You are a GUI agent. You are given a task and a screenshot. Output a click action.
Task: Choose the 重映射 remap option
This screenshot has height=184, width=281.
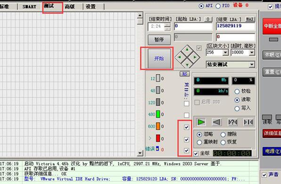[x=199, y=142]
